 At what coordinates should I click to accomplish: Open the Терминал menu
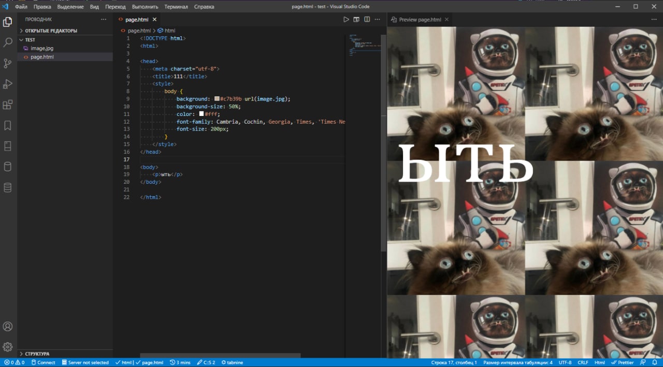pyautogui.click(x=176, y=7)
